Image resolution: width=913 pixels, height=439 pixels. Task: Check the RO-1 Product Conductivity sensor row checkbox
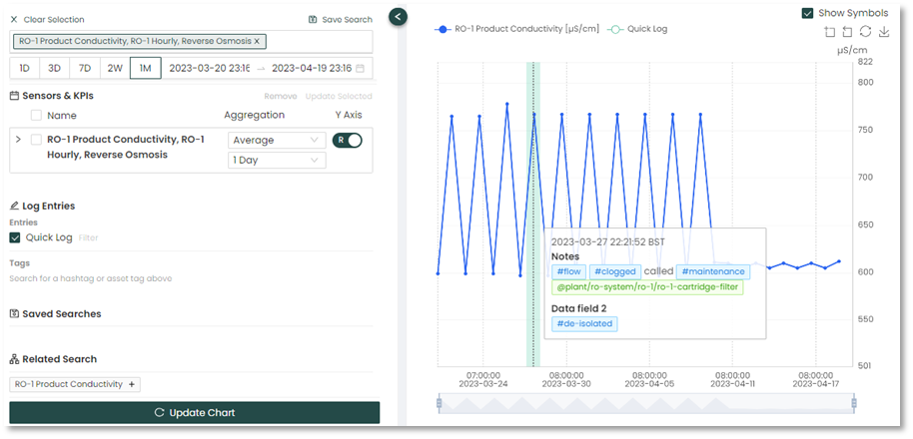click(36, 140)
